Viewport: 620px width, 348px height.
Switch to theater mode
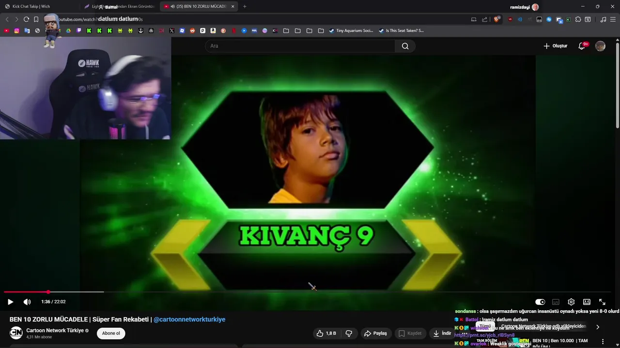587,302
